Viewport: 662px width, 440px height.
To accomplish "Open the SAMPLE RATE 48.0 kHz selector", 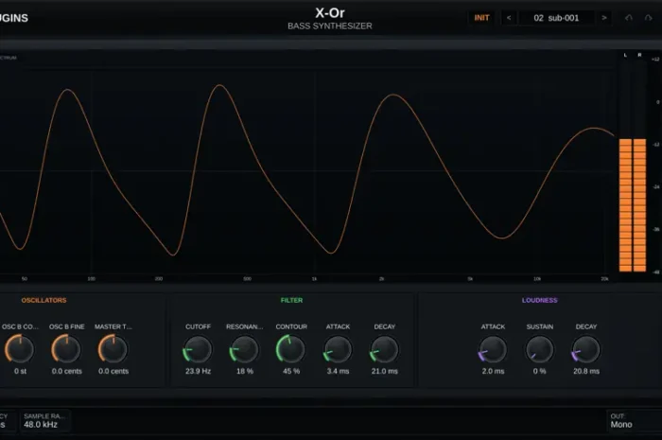I will (44, 420).
